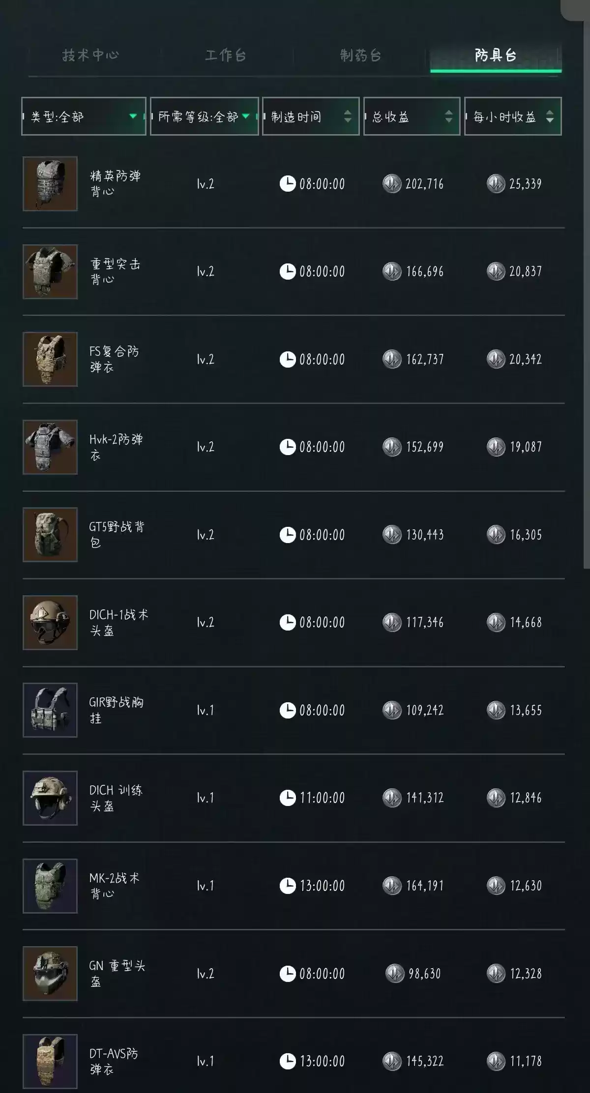
Task: Click the MK-2战术背心 vest icon
Action: 50,886
